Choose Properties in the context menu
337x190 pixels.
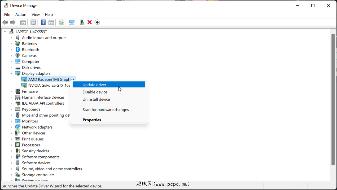point(109,120)
